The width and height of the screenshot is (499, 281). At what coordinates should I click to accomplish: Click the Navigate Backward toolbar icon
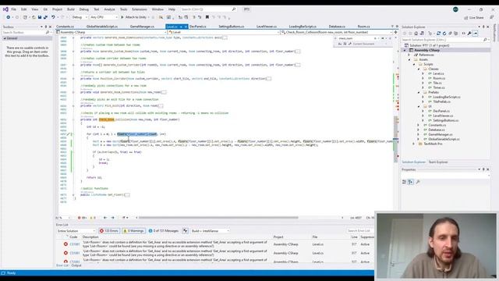[9, 17]
